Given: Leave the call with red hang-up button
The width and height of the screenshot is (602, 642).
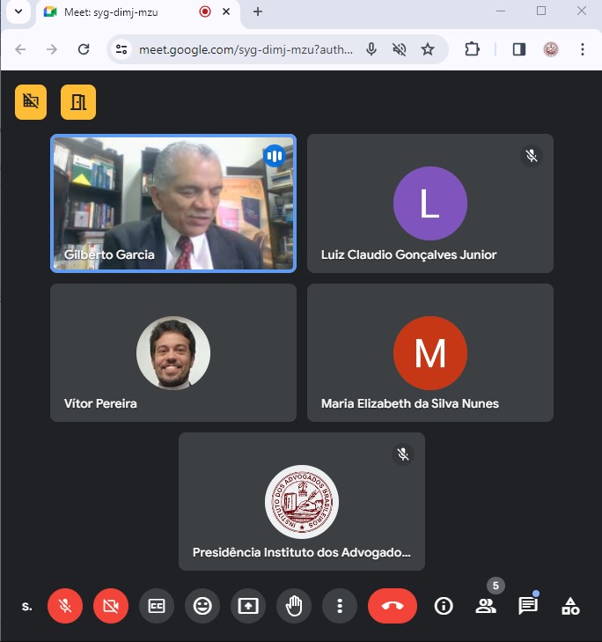Looking at the screenshot, I should click(393, 606).
